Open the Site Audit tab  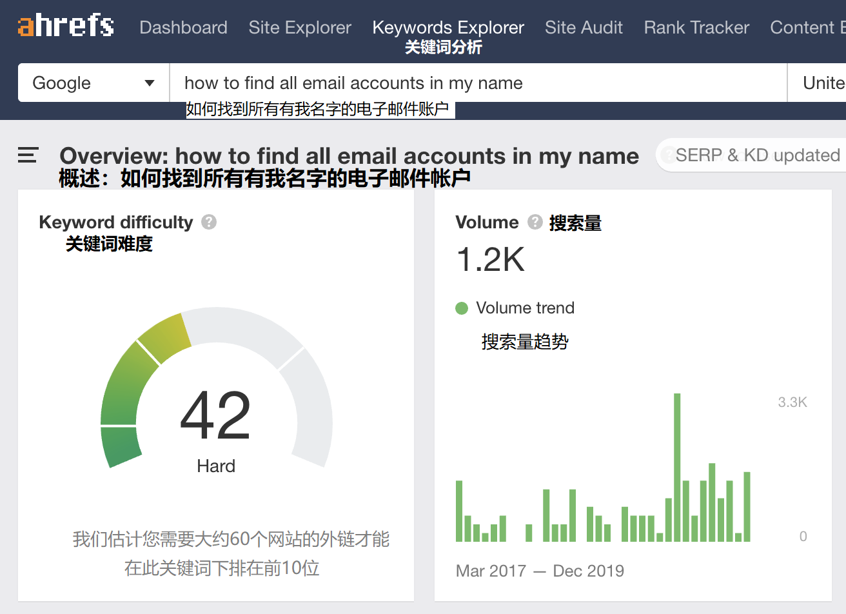(x=584, y=28)
